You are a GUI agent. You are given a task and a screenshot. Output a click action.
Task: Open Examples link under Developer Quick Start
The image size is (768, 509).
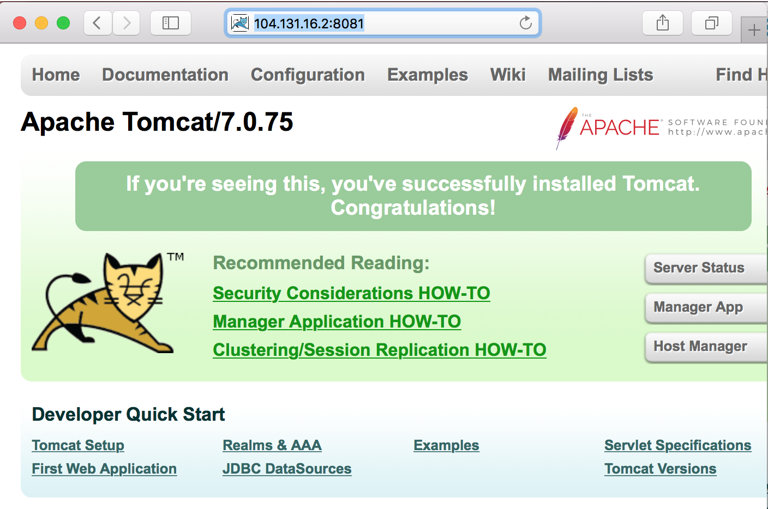point(446,445)
